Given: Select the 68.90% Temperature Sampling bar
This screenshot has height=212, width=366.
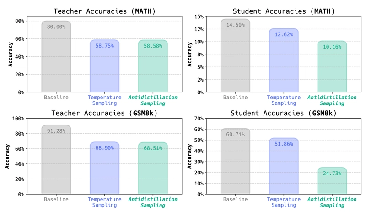Looking at the screenshot, I should (105, 168).
